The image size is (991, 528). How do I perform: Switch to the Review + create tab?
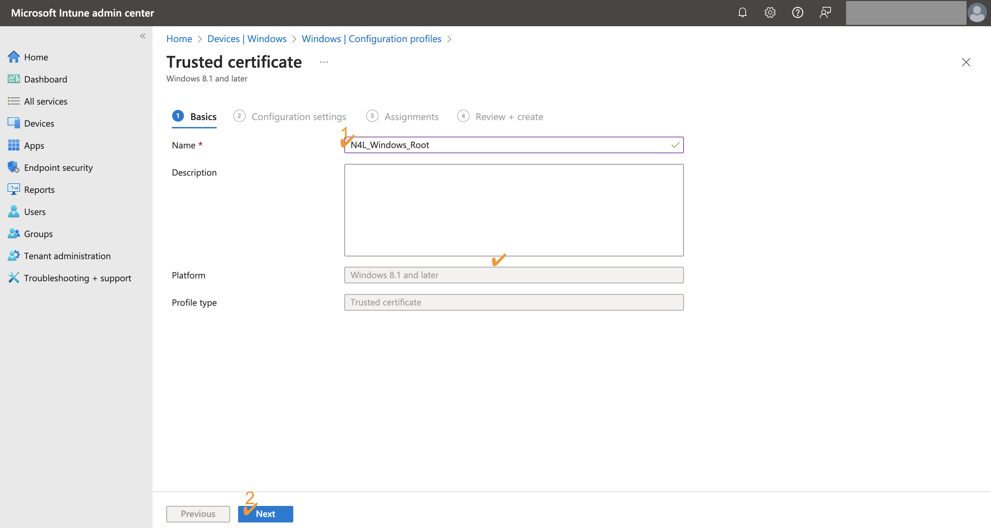click(509, 117)
